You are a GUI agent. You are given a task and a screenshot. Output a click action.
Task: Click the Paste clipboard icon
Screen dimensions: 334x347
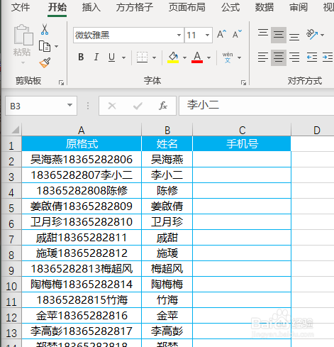[23, 35]
